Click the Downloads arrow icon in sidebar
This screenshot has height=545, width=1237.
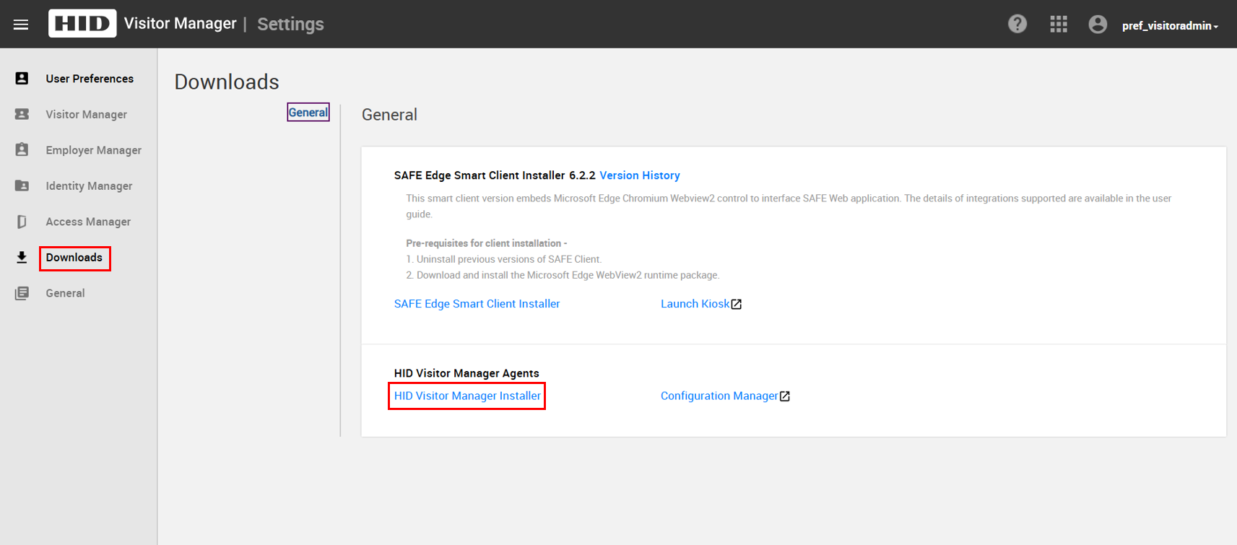(22, 258)
